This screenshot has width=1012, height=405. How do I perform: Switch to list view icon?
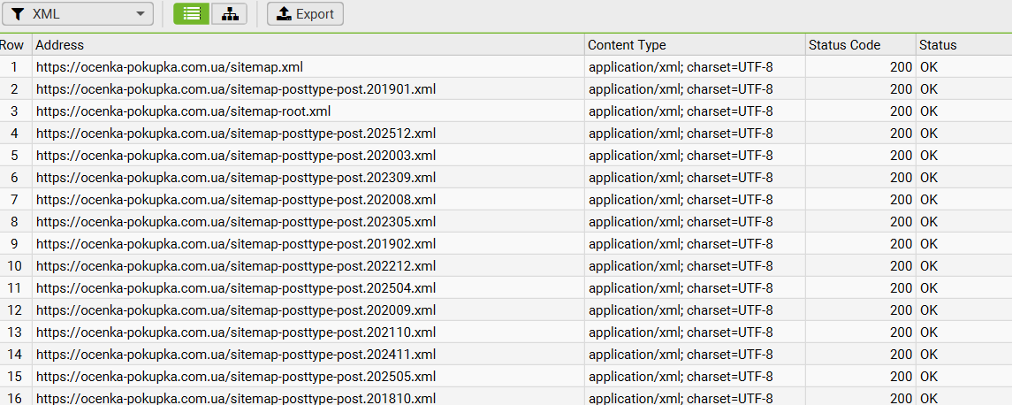192,13
